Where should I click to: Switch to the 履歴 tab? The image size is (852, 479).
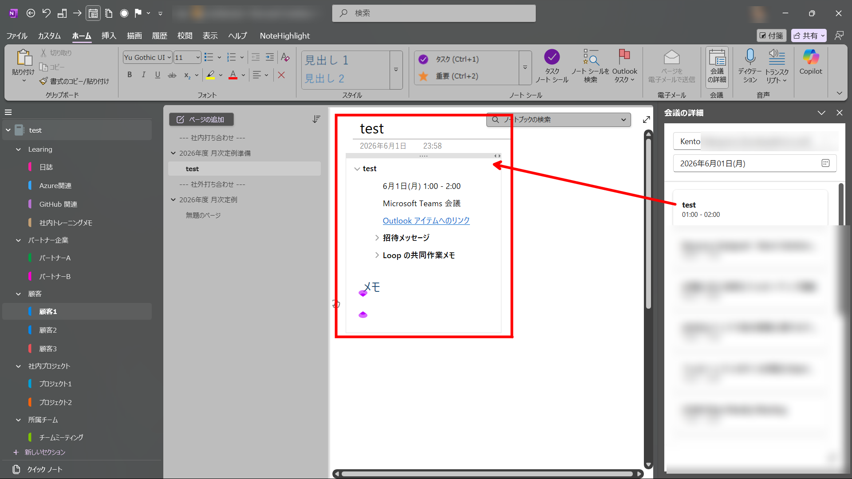point(160,36)
